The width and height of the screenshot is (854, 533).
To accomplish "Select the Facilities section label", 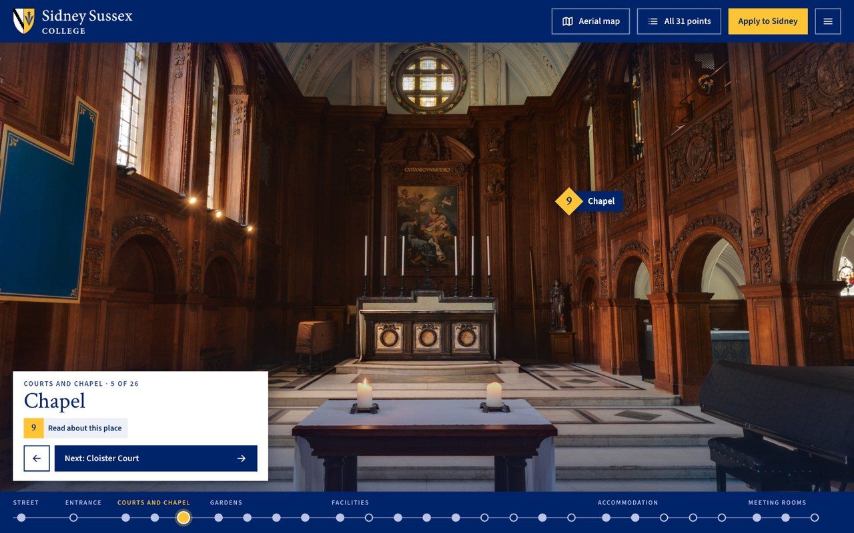I will (350, 502).
